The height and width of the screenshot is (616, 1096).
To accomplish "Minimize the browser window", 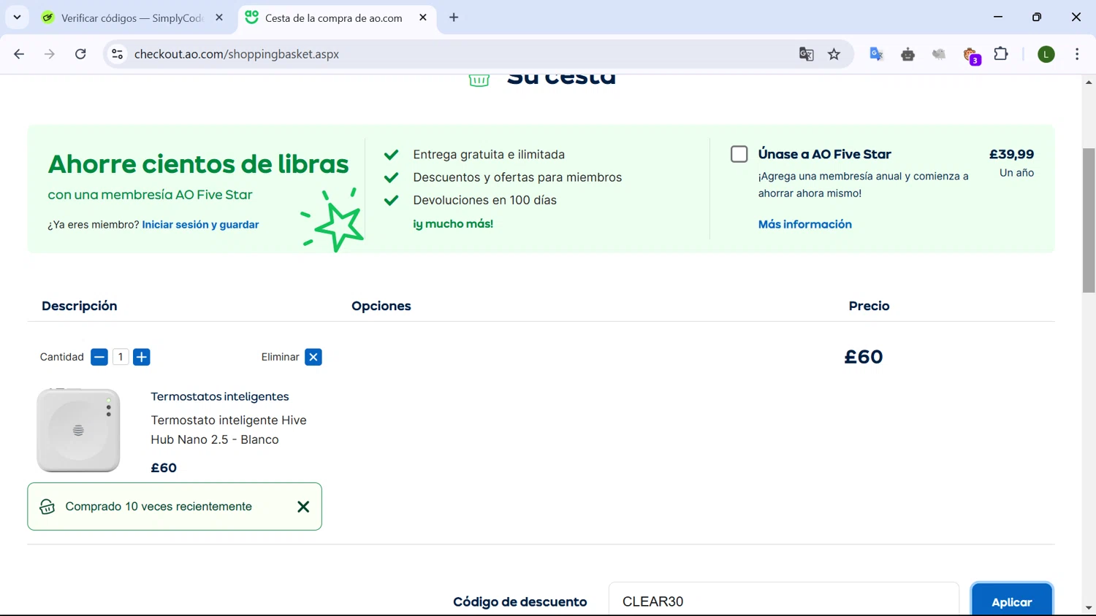I will (x=998, y=17).
